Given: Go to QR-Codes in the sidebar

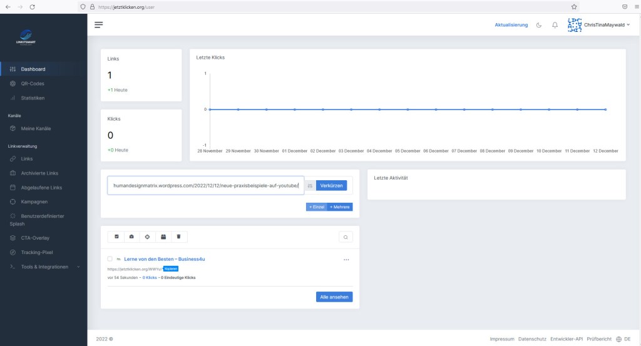Looking at the screenshot, I should (33, 83).
